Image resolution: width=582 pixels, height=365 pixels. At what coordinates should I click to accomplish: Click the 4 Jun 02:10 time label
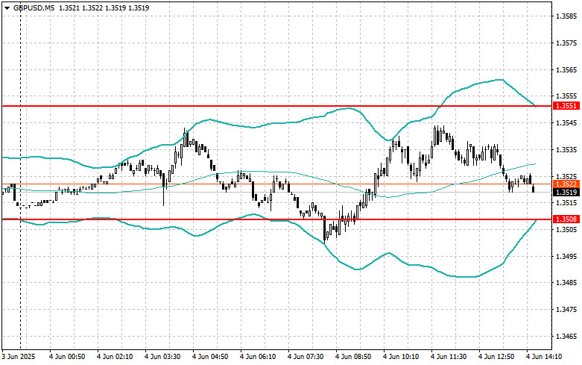click(x=115, y=357)
